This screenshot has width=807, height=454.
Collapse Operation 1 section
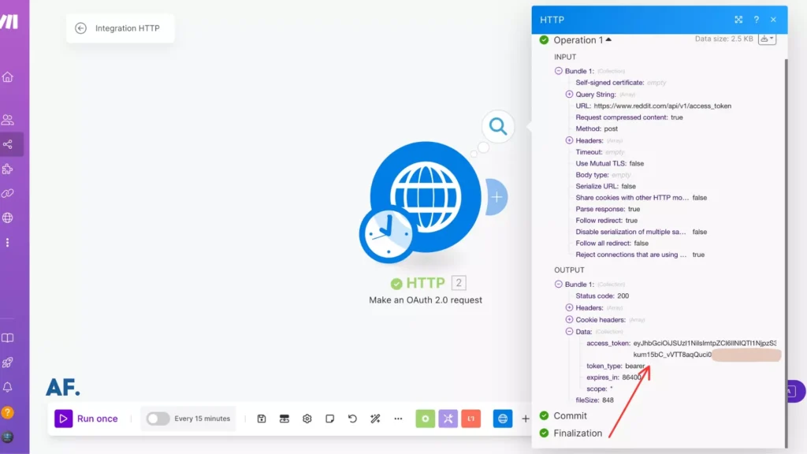tap(582, 40)
